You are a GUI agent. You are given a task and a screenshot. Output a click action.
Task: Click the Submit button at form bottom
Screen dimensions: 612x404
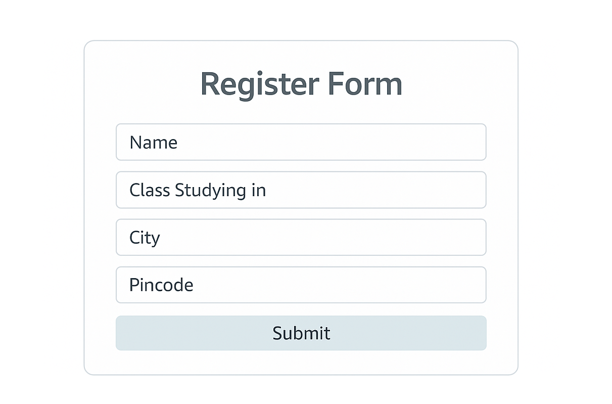pos(301,333)
